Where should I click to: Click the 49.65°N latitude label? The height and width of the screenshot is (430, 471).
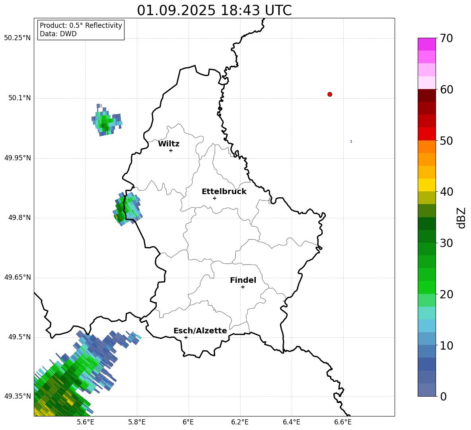(x=18, y=277)
